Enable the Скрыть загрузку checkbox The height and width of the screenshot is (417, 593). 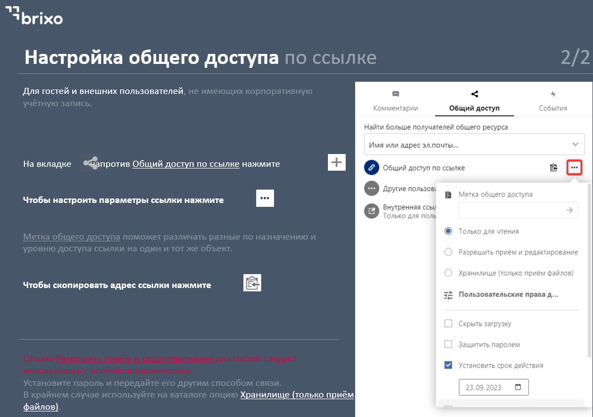449,324
